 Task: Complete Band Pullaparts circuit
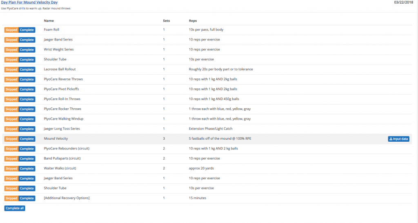tap(27, 159)
